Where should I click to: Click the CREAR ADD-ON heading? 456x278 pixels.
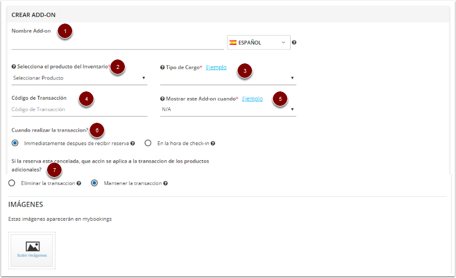tap(34, 15)
